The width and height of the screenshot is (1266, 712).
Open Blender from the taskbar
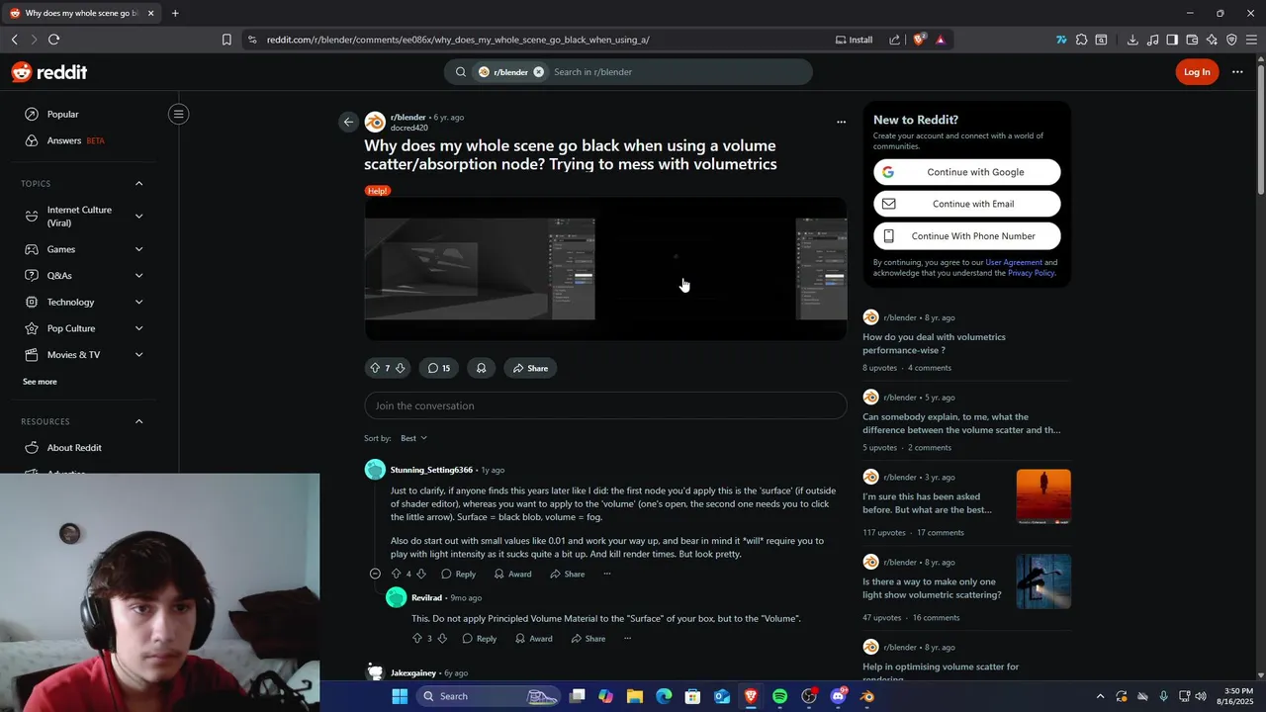(867, 696)
